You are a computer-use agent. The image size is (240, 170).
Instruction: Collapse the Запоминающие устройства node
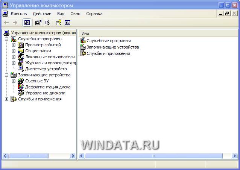(6, 75)
